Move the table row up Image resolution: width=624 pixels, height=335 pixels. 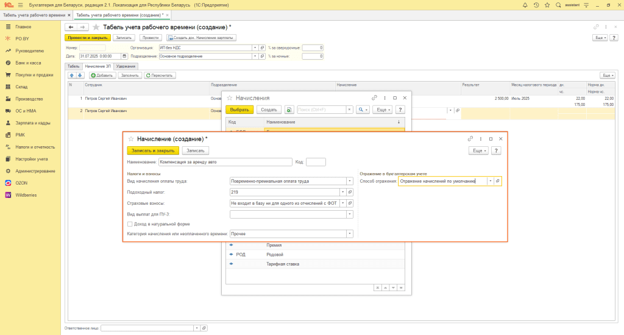tap(72, 75)
